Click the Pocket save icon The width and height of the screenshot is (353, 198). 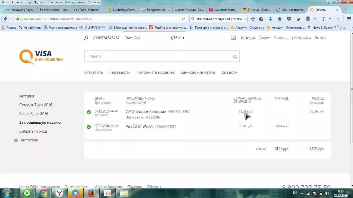coord(289,19)
